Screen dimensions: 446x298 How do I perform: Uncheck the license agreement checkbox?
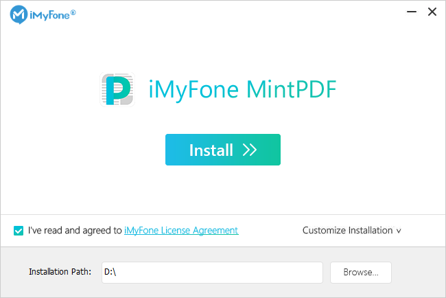coord(19,231)
